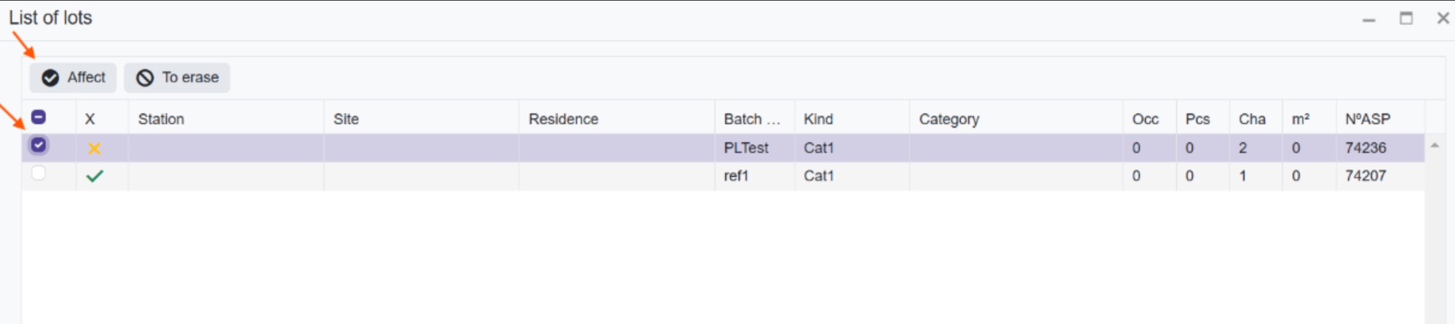This screenshot has width=1455, height=324.
Task: Click the To erase button
Action: [x=177, y=77]
